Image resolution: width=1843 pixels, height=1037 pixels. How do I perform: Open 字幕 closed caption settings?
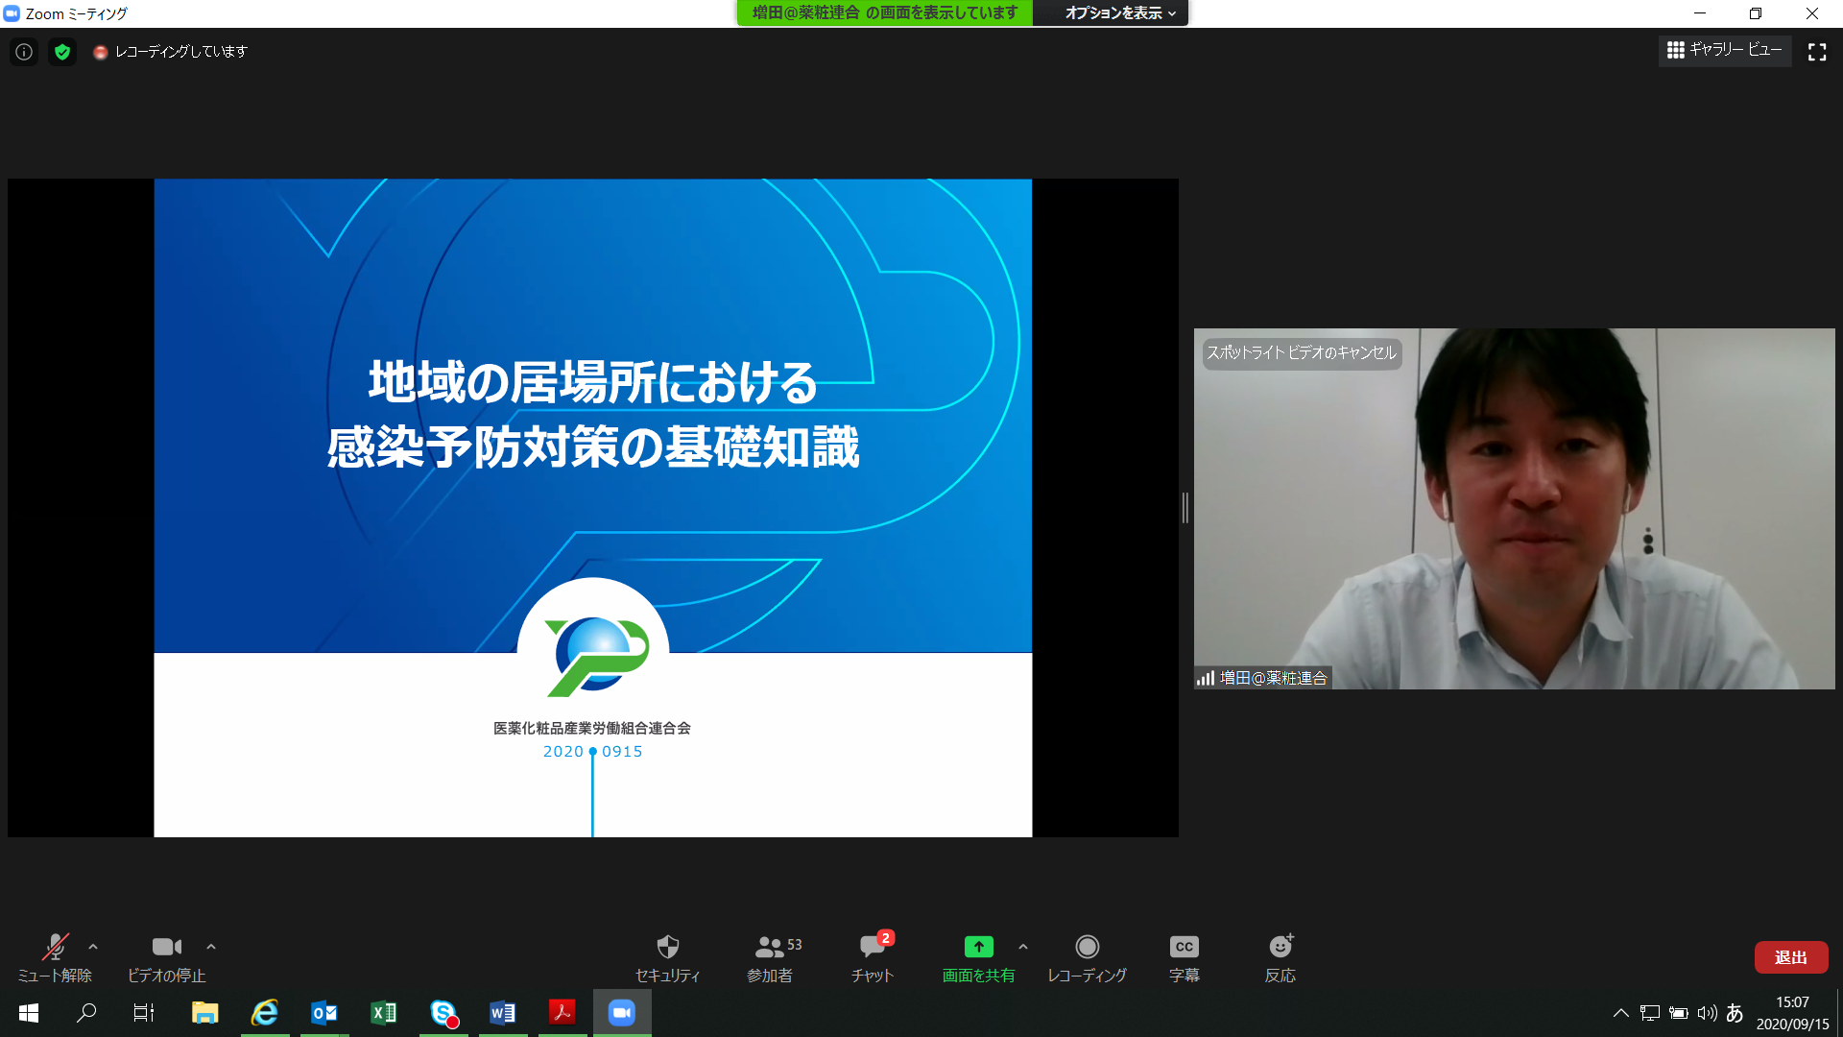(1185, 957)
